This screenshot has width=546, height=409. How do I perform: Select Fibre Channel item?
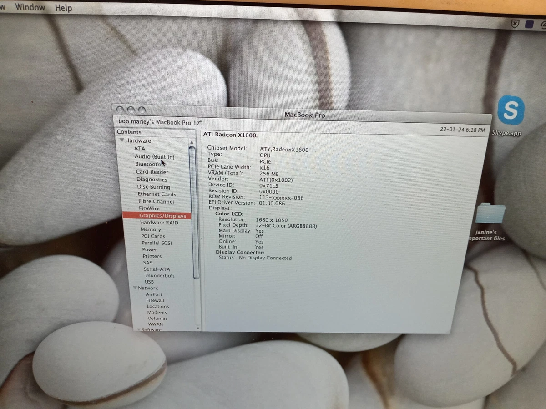tap(156, 201)
